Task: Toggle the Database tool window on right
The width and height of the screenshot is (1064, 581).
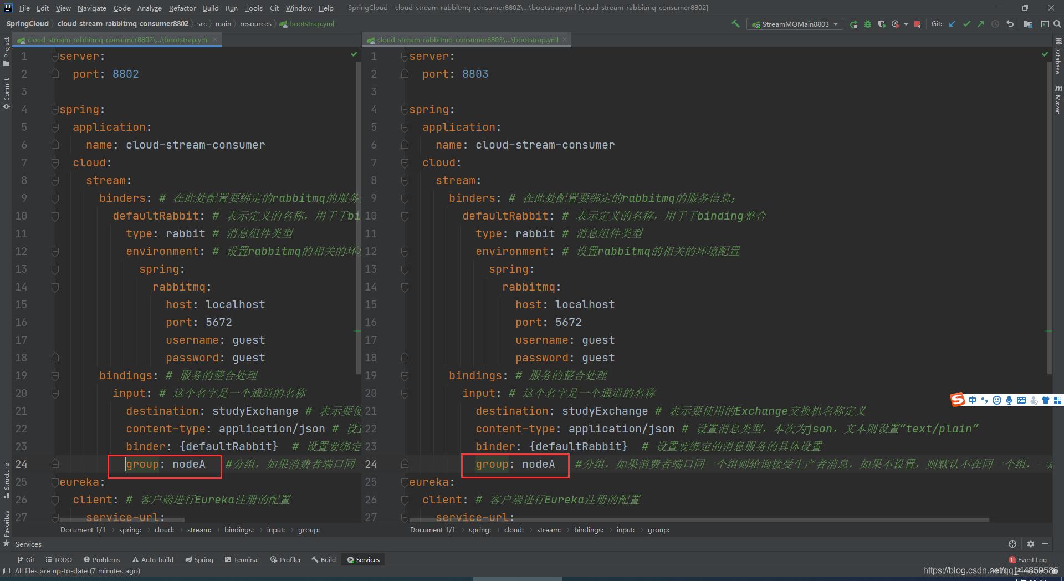Action: tap(1058, 56)
